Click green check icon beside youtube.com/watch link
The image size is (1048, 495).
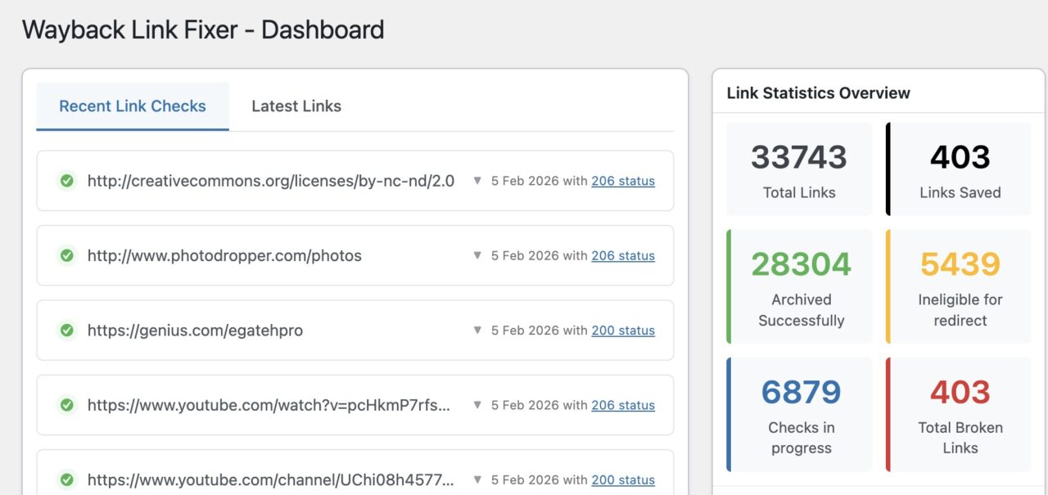[67, 405]
